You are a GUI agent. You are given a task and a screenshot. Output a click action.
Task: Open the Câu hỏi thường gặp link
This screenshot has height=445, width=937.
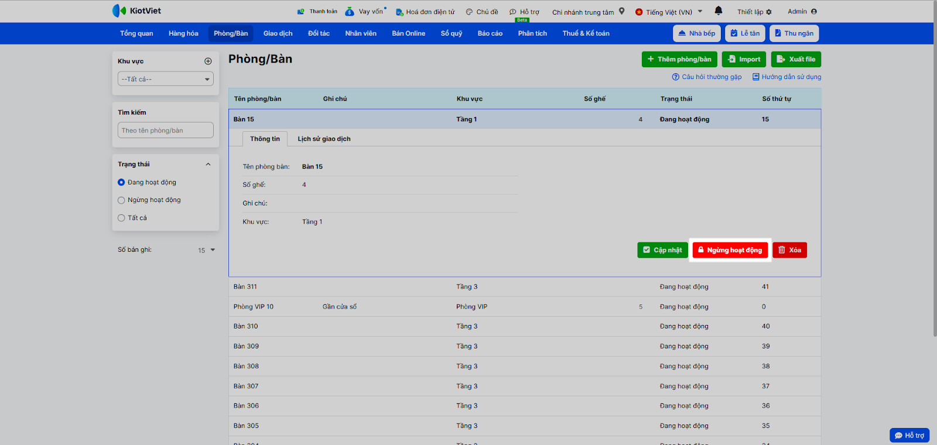[x=707, y=77]
